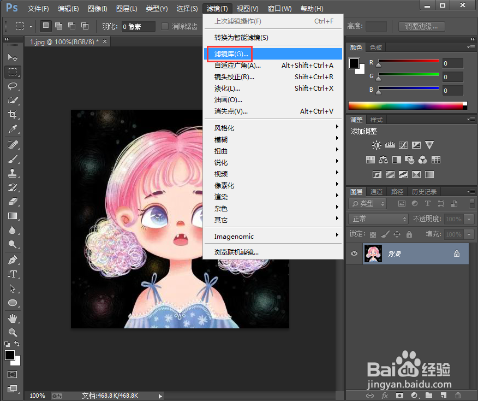Switch to the 通道 tab
Viewport: 478px width, 401px height.
pos(376,192)
